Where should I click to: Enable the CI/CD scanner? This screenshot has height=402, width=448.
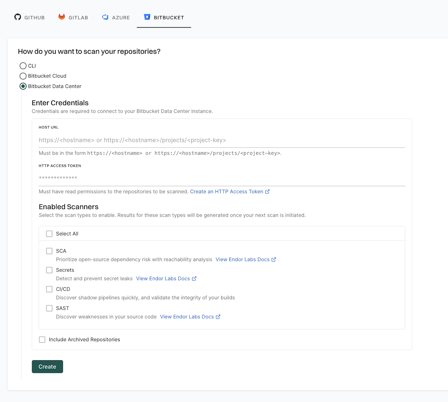pyautogui.click(x=49, y=289)
